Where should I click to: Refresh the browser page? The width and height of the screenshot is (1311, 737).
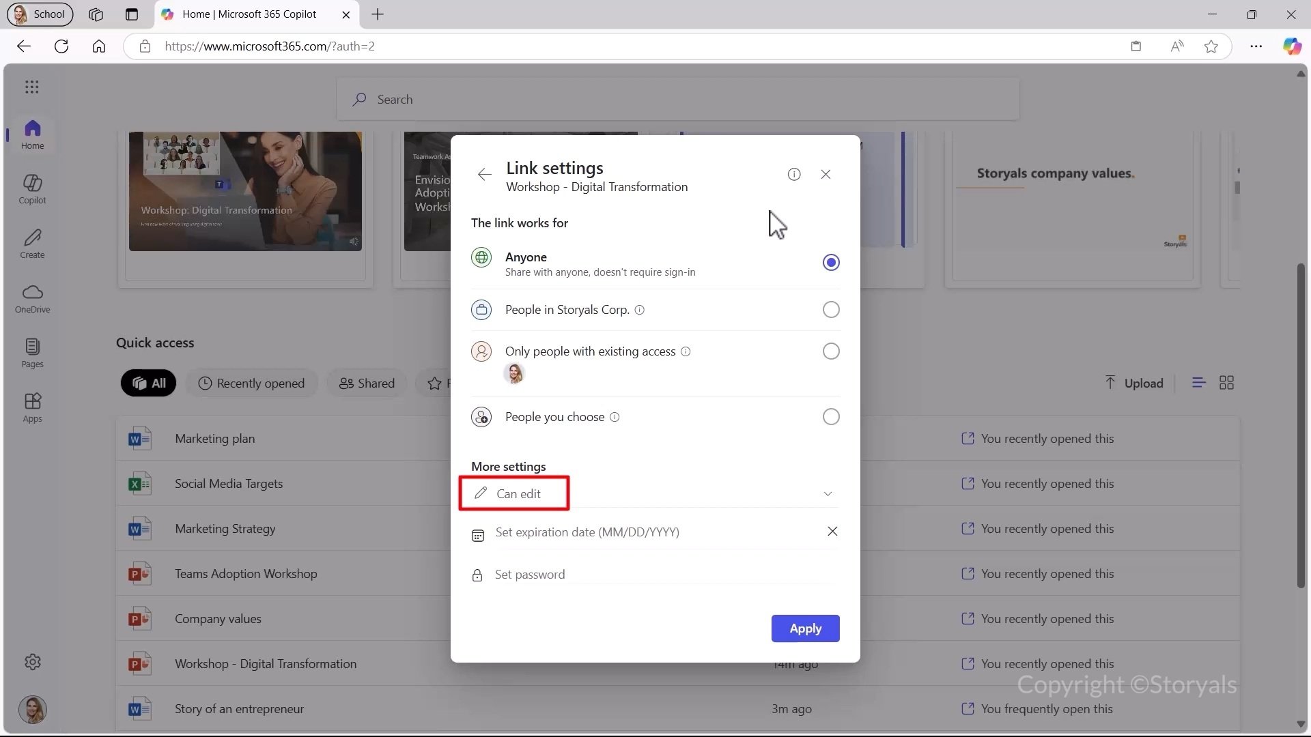61,46
